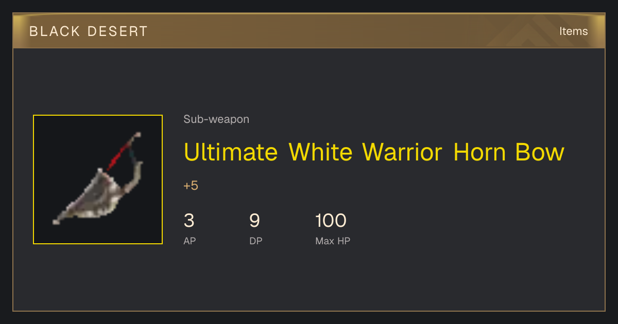Click the golden header banner

pos(309,31)
